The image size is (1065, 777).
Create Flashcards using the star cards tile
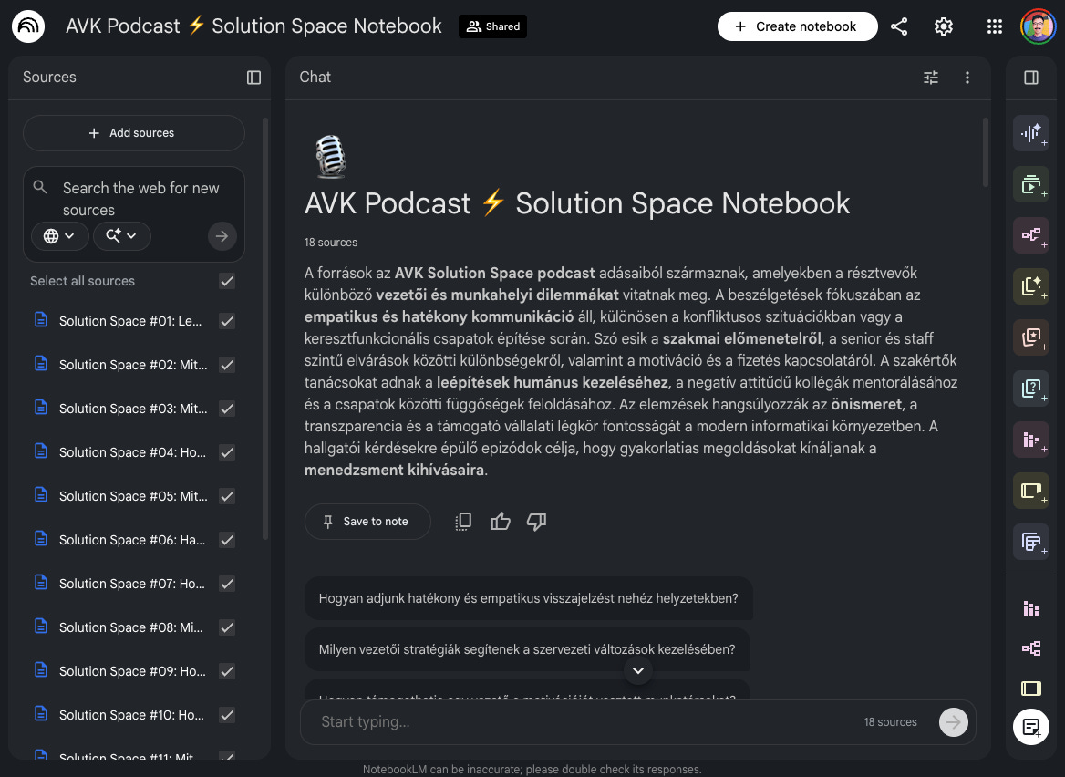point(1031,337)
